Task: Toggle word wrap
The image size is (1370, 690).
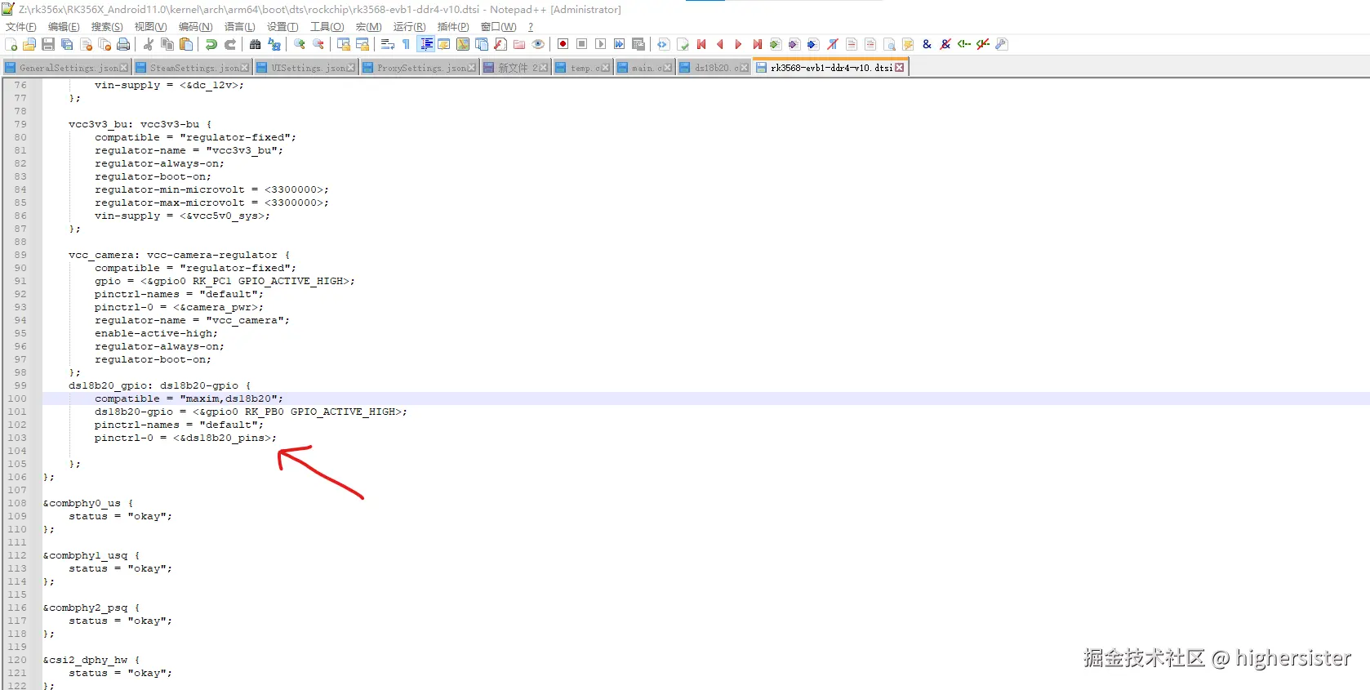Action: [x=388, y=44]
